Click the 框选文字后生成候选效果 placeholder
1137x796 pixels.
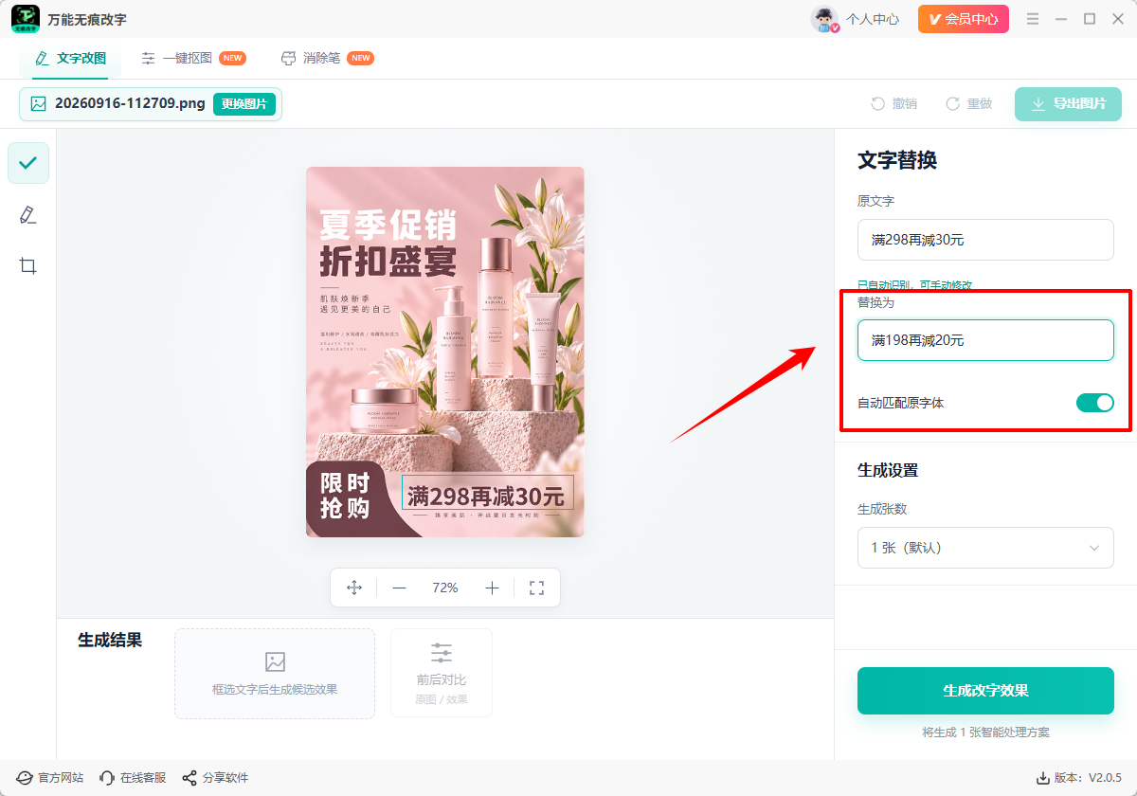(x=275, y=674)
